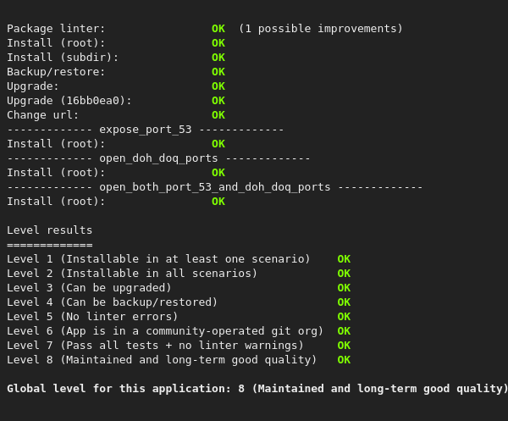Click the OK status for Level 7
The image size is (508, 421).
tap(343, 346)
